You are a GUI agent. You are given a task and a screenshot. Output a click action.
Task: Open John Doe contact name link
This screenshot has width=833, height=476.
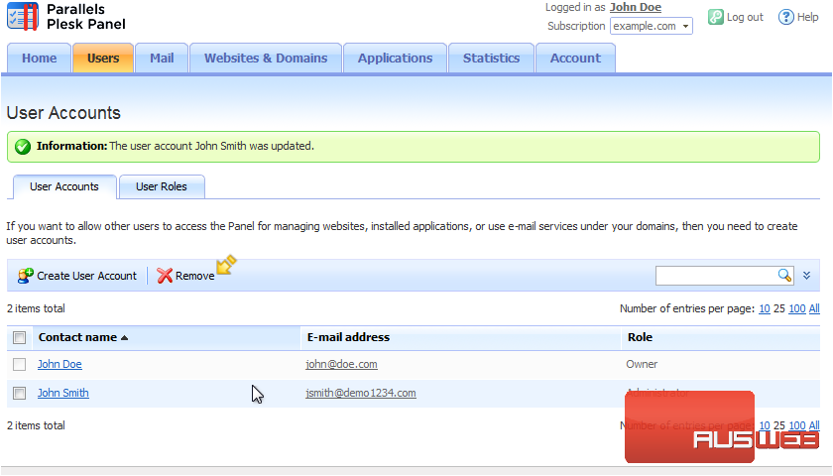coord(59,364)
